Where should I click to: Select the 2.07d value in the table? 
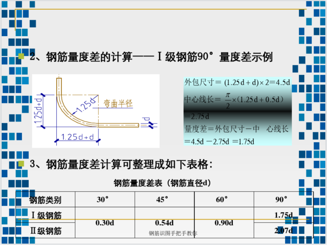pos(283,231)
